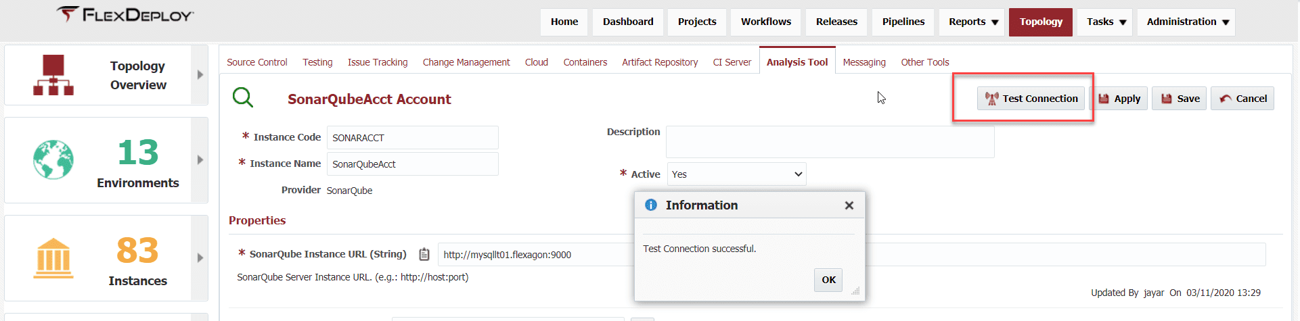The image size is (1300, 321).
Task: Switch to the Messaging tab
Action: [864, 62]
